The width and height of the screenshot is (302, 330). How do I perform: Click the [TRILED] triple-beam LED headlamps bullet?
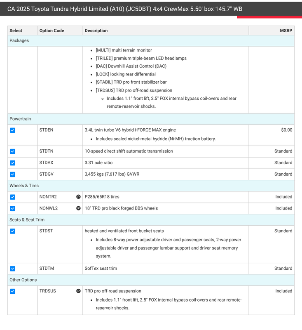click(141, 58)
